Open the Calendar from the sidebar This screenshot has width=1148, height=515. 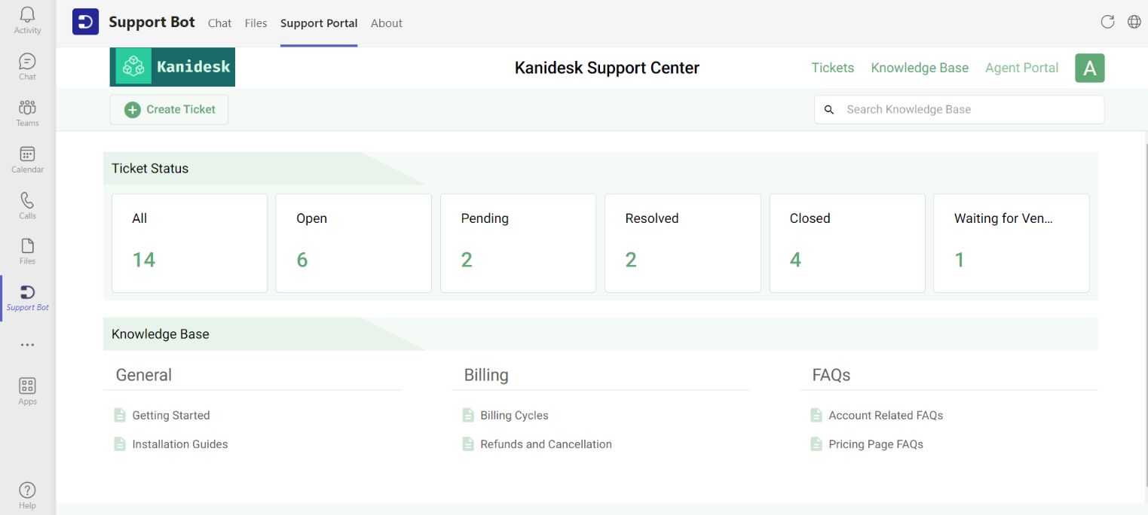(27, 158)
